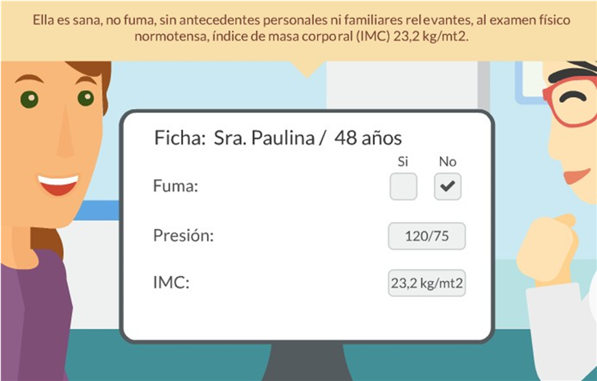597x381 pixels.
Task: Check the Si box for Fuma
Action: (403, 186)
